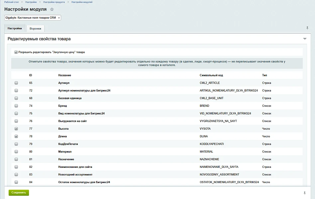Check the box for ID 72 row
The width and height of the screenshot is (315, 199).
click(x=16, y=91)
